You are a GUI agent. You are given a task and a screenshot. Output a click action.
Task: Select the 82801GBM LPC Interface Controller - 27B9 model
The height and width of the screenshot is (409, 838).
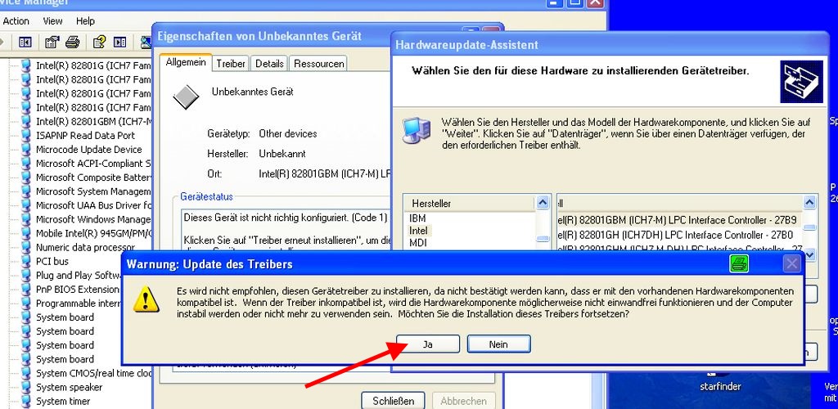tap(678, 220)
